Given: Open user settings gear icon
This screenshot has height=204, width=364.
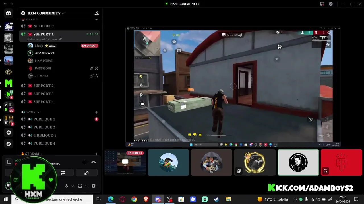Looking at the screenshot, I should [94, 186].
